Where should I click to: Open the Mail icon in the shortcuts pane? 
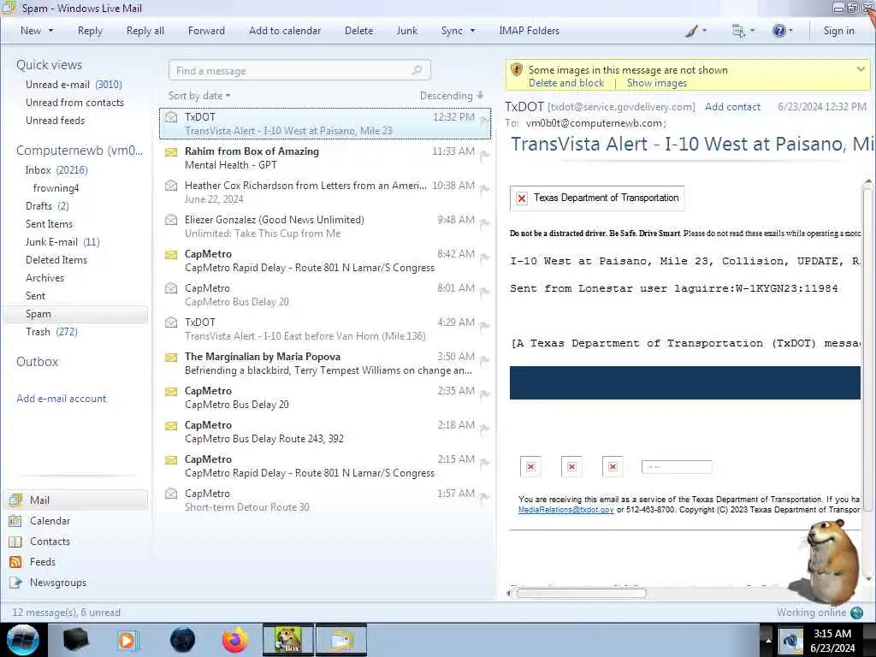15,500
